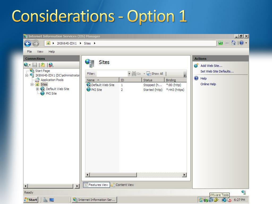Click the Add Web Site globe icon
Viewport: 272px width, 204px height.
[196, 66]
